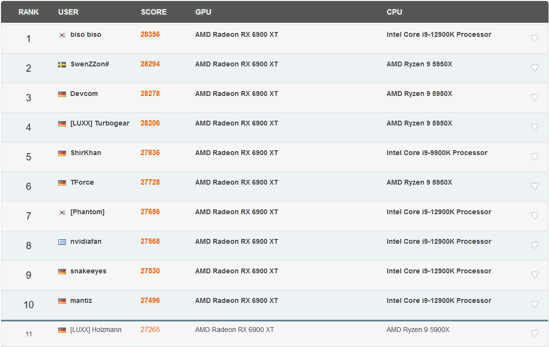The width and height of the screenshot is (549, 347).
Task: Open score 28356 result
Action: tap(150, 34)
